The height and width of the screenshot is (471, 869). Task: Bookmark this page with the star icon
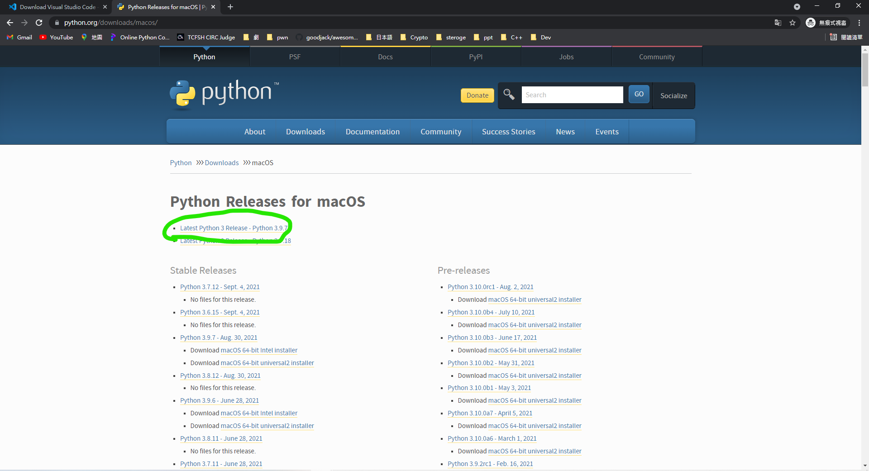click(x=793, y=23)
